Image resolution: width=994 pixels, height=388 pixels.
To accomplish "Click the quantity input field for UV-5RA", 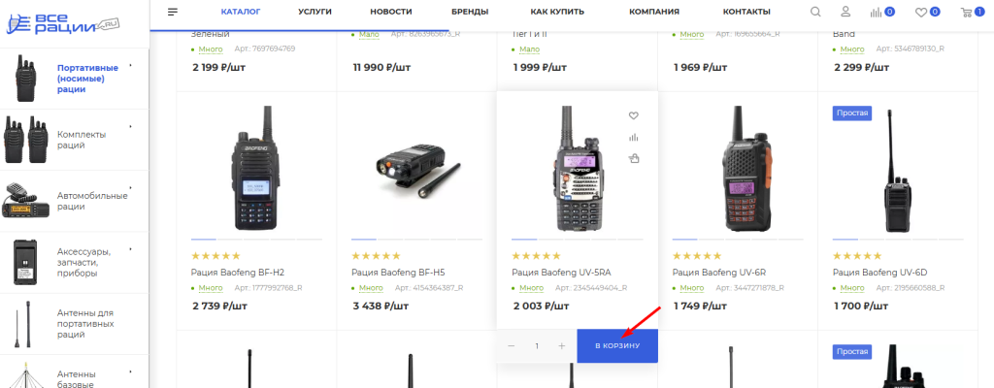I will coord(537,346).
